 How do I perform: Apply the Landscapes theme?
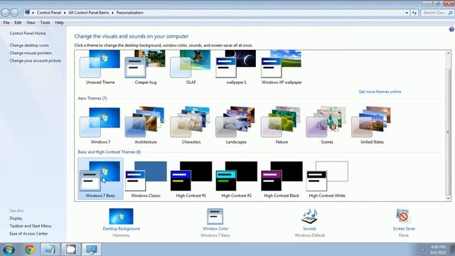click(236, 125)
